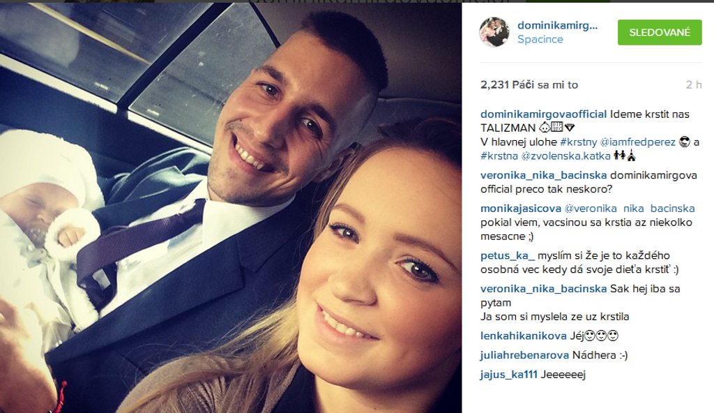
Task: View the 2,231 Páči sa mi to likes
Action: coord(529,85)
